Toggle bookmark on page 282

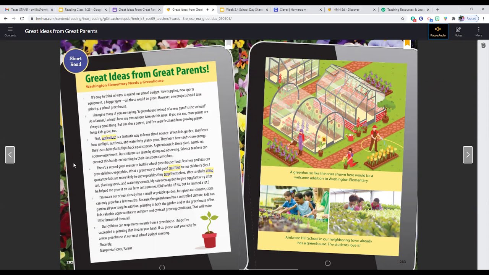click(228, 44)
